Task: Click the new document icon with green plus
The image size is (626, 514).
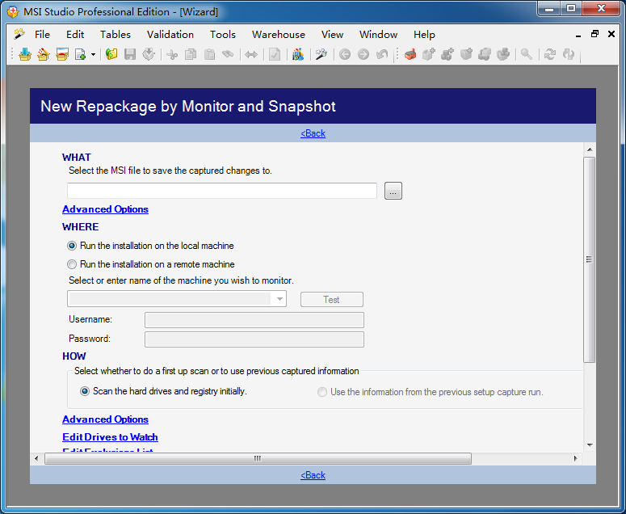Action: coord(80,54)
